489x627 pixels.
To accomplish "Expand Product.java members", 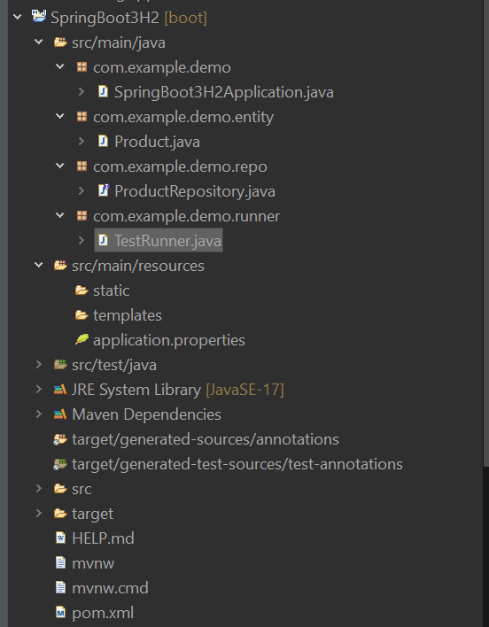I will pos(81,141).
